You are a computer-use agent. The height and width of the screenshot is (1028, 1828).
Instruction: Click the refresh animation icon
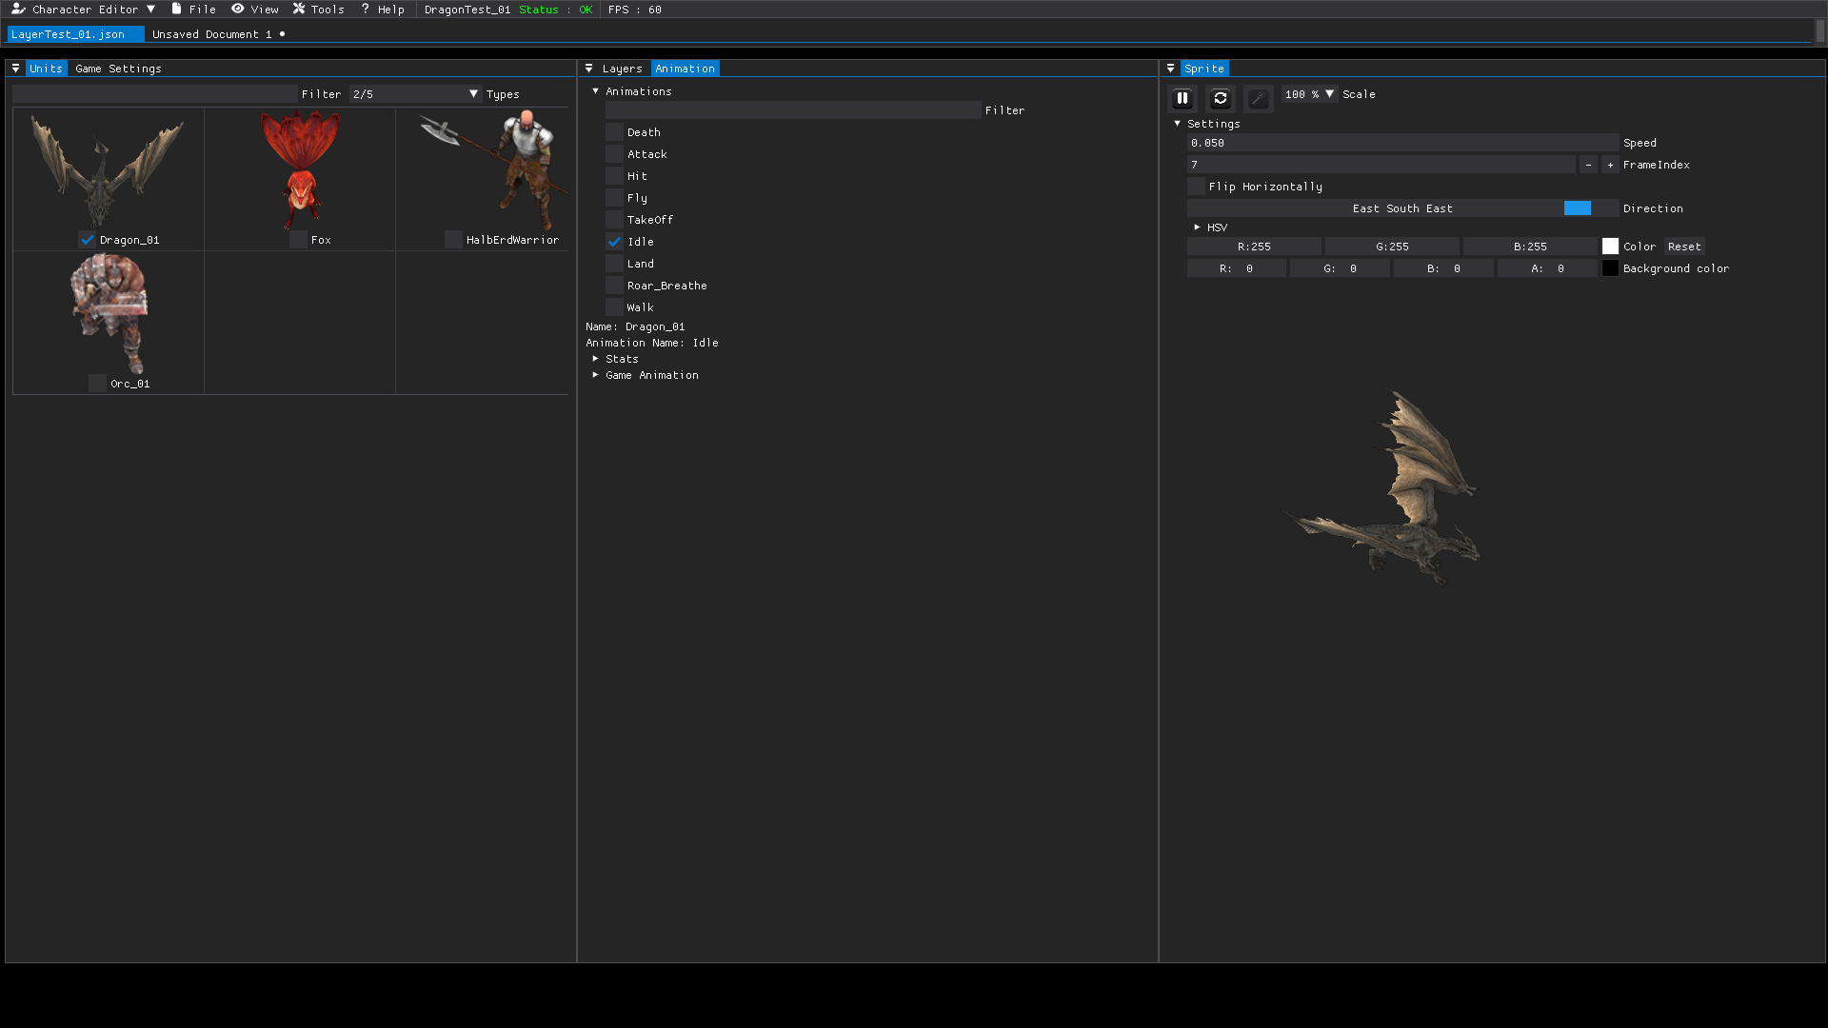(x=1220, y=98)
